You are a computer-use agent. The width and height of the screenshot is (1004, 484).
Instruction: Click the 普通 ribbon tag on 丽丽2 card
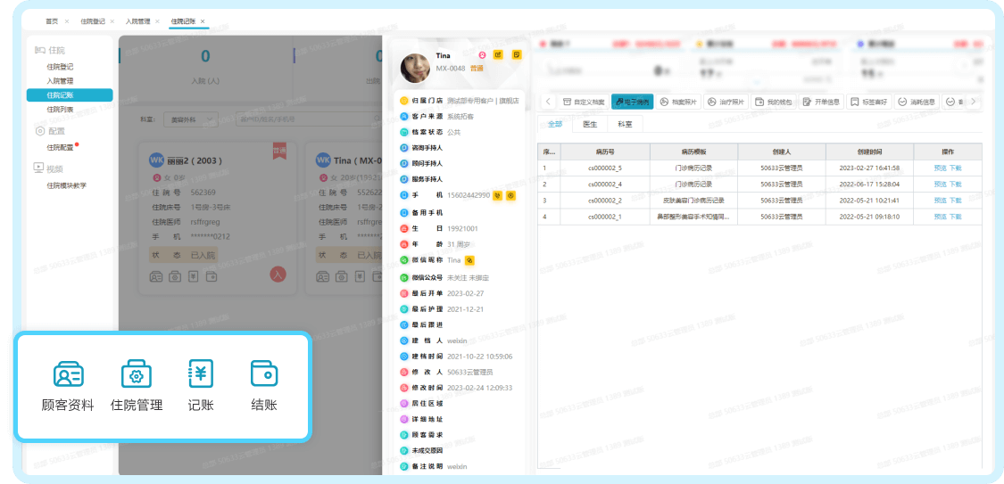click(278, 151)
